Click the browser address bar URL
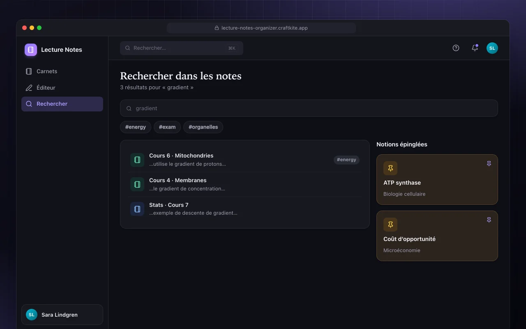 [261, 28]
